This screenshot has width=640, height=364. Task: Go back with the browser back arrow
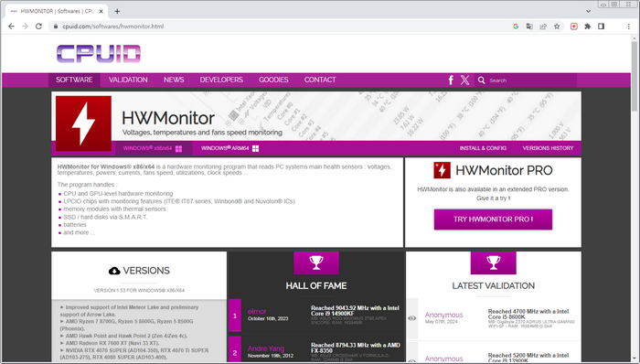[x=11, y=27]
